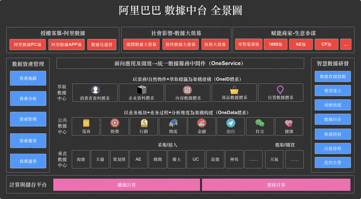
Task: Click the news page icon above 內容數據體系
Action: click(x=187, y=90)
